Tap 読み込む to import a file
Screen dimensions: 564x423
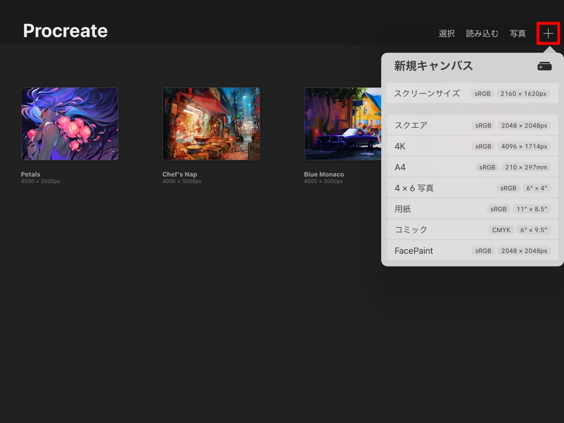click(482, 34)
